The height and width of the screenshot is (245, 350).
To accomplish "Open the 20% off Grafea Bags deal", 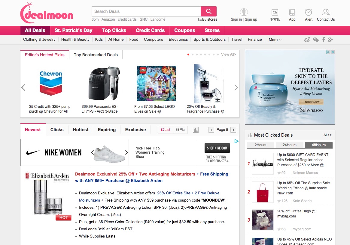I will 296,214.
